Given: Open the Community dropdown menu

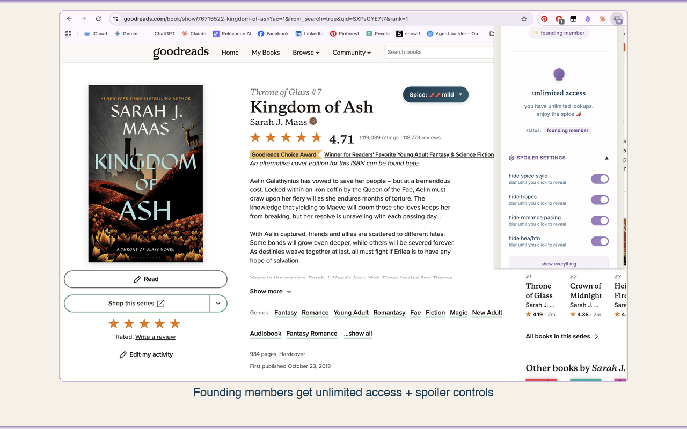Looking at the screenshot, I should click(x=352, y=53).
